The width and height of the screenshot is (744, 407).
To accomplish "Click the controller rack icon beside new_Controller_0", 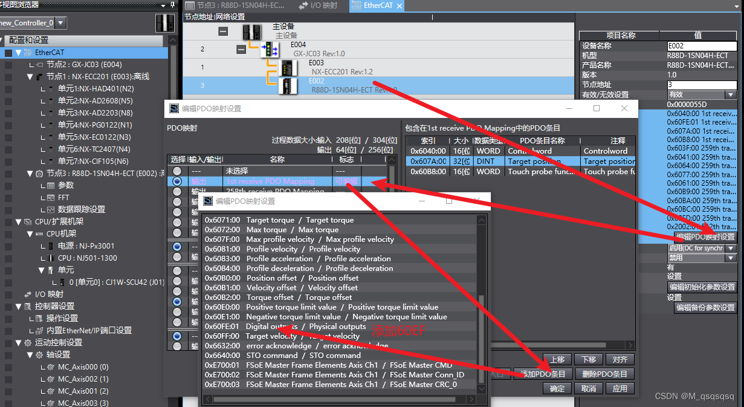I will tap(164, 23).
